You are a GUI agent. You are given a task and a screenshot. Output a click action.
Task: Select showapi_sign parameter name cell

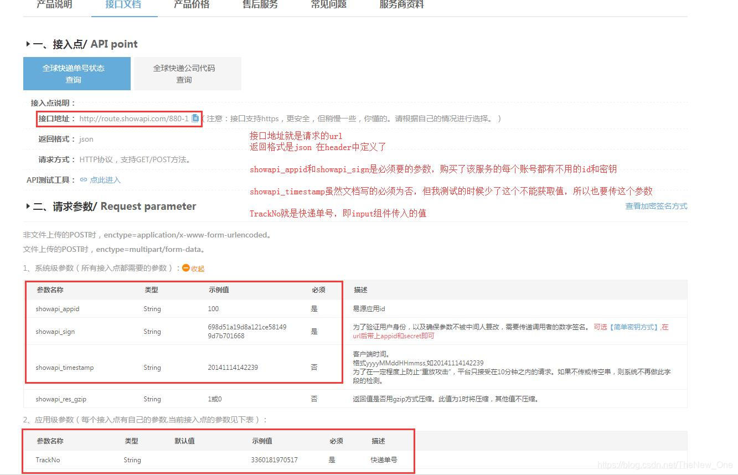pyautogui.click(x=55, y=332)
